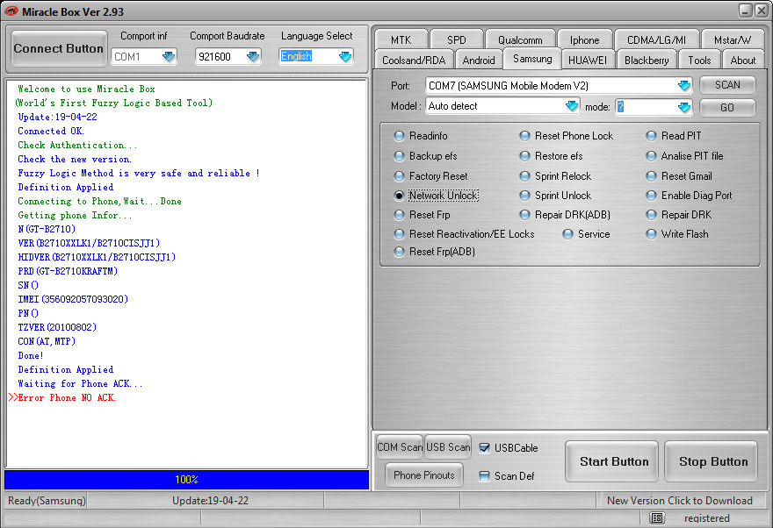The height and width of the screenshot is (528, 773).
Task: Click the Start Button
Action: point(614,461)
